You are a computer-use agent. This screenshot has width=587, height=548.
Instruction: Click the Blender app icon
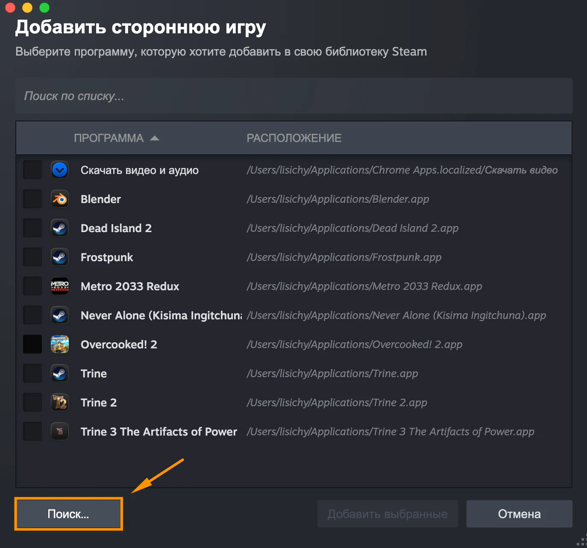point(60,199)
